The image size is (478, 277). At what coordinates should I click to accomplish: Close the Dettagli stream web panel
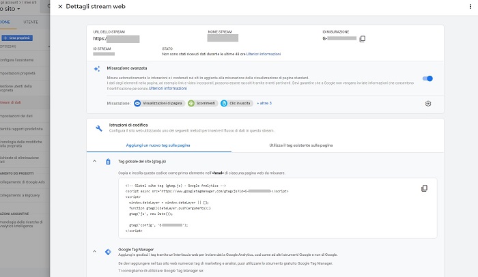point(60,6)
